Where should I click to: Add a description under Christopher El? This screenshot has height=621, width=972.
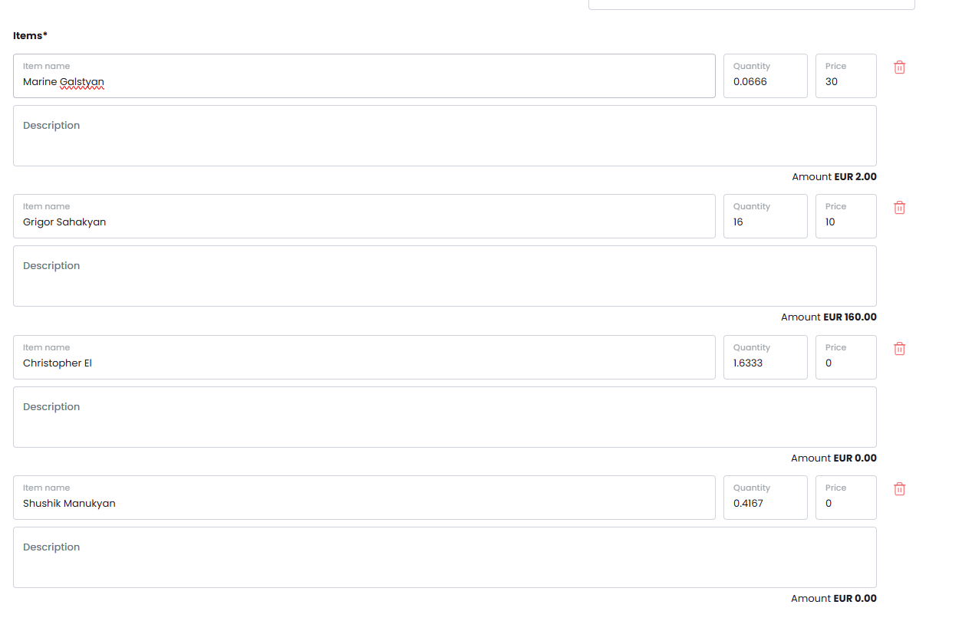[444, 417]
